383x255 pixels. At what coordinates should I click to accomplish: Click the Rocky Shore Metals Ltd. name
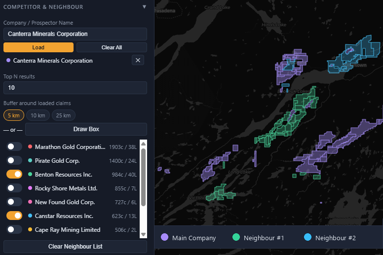pyautogui.click(x=66, y=188)
